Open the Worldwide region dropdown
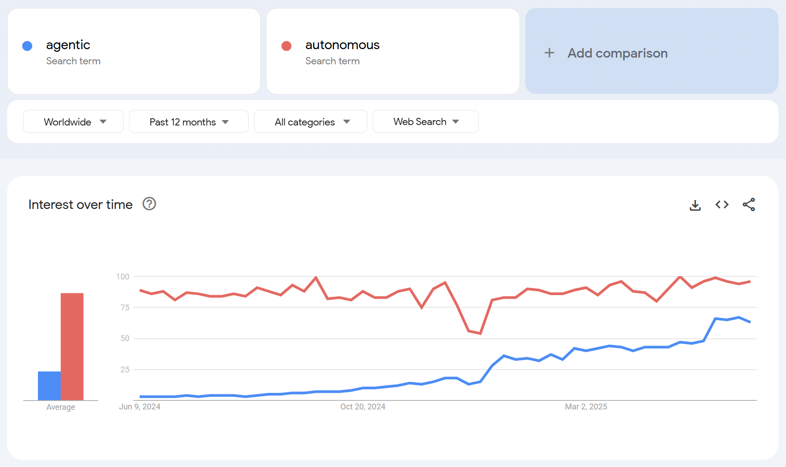 tap(73, 121)
